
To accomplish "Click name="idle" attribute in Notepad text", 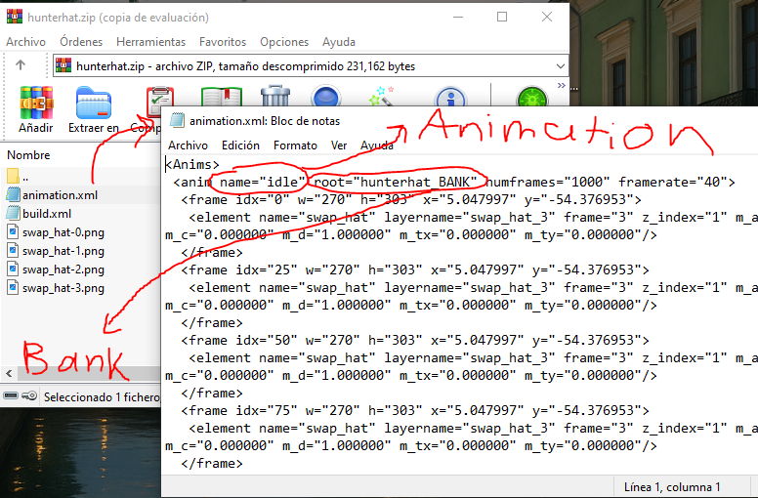I will pos(263,182).
